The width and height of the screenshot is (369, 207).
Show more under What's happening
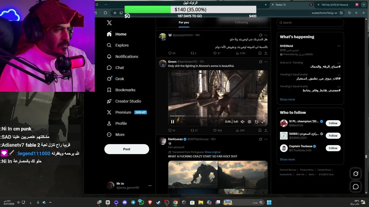tap(287, 99)
